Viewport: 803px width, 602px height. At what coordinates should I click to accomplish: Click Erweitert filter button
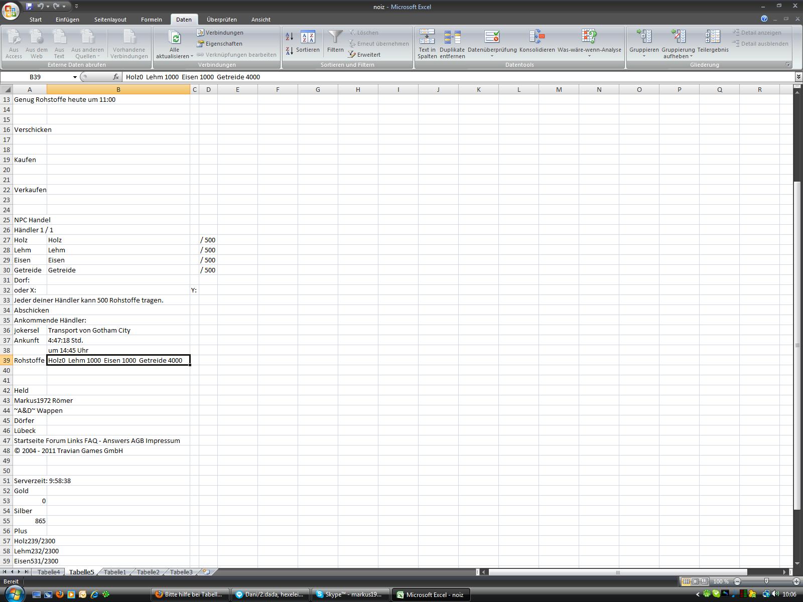[x=365, y=55]
